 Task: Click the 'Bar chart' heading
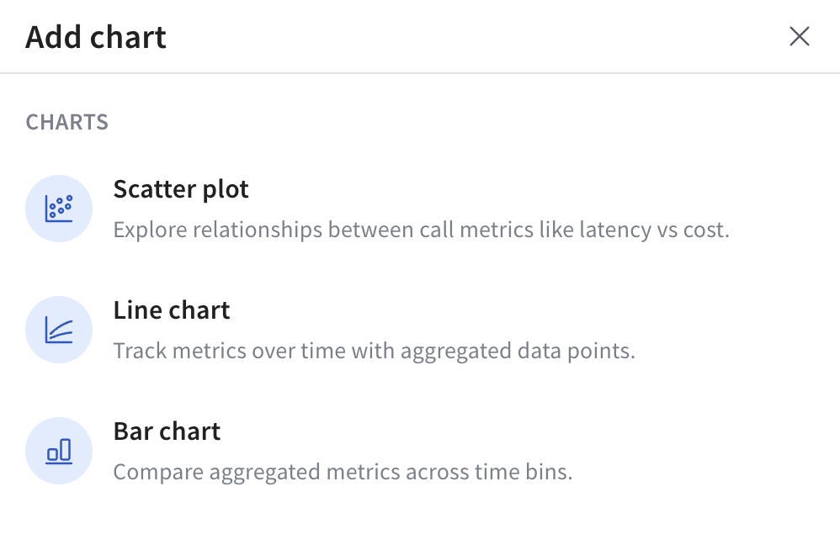[166, 431]
